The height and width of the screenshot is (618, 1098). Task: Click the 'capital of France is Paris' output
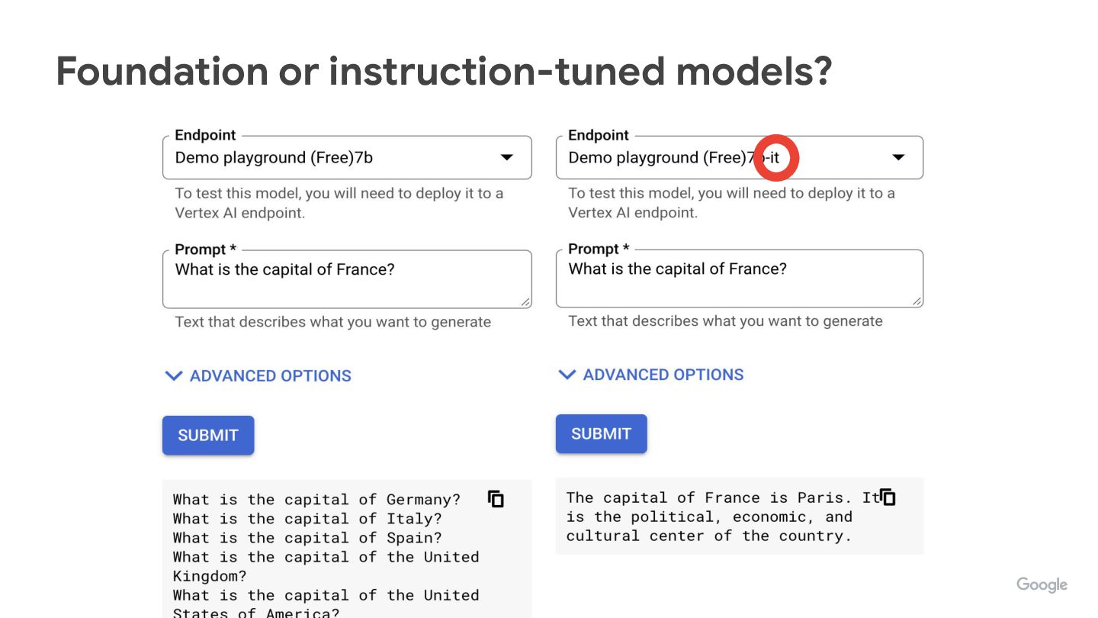point(709,498)
